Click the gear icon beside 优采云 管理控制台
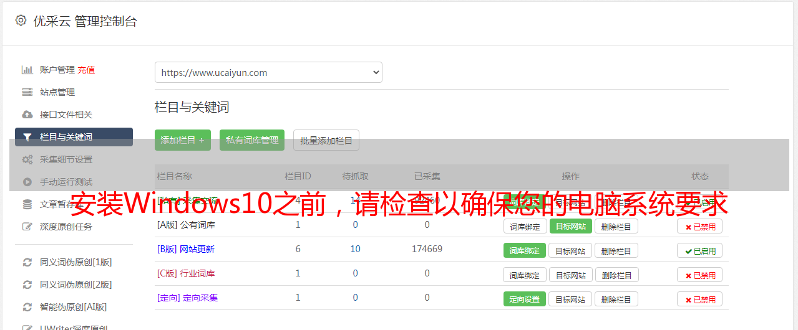 pyautogui.click(x=21, y=21)
